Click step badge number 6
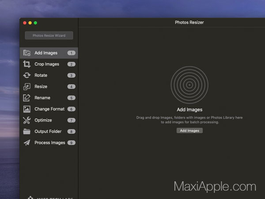The width and height of the screenshot is (265, 199). pyautogui.click(x=71, y=109)
